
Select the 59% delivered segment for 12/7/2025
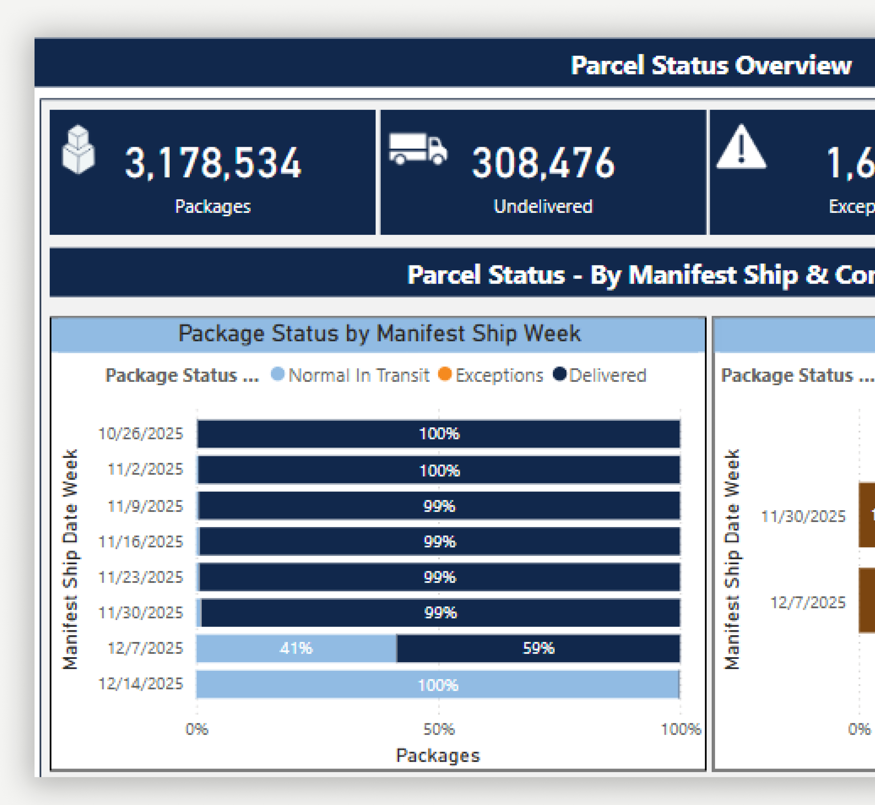point(538,648)
